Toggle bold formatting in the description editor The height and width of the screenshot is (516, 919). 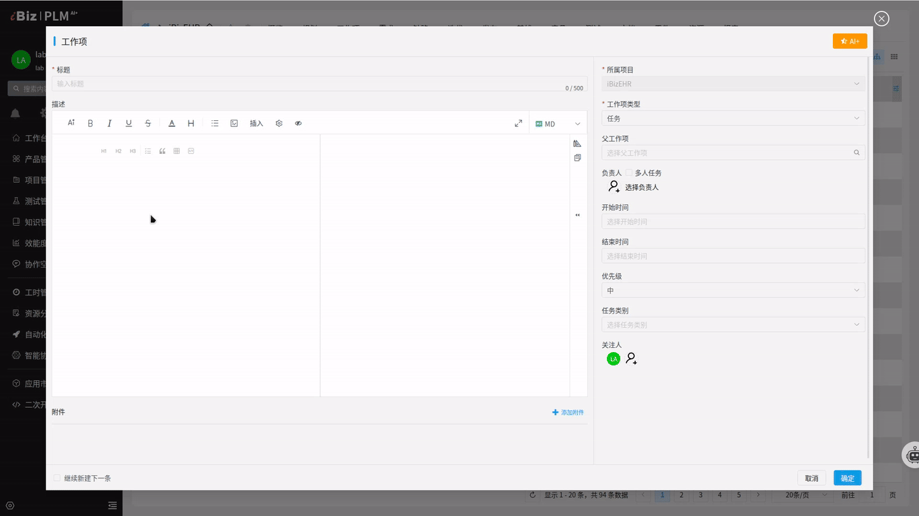90,123
